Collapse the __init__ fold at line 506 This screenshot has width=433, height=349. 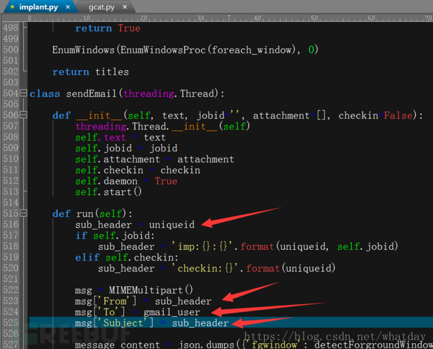point(24,115)
